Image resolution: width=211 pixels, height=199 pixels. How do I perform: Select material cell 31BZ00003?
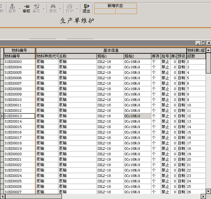[x=19, y=62]
